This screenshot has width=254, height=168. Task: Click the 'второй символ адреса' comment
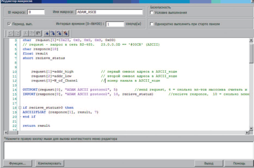[x=139, y=76]
